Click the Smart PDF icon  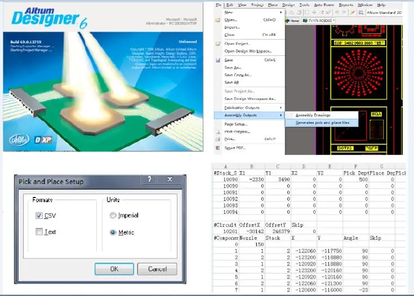[x=218, y=148]
